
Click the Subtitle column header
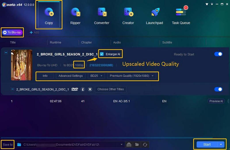click(167, 42)
